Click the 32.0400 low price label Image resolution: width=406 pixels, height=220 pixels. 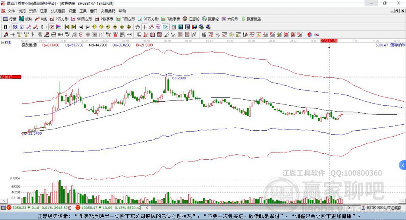point(35,133)
